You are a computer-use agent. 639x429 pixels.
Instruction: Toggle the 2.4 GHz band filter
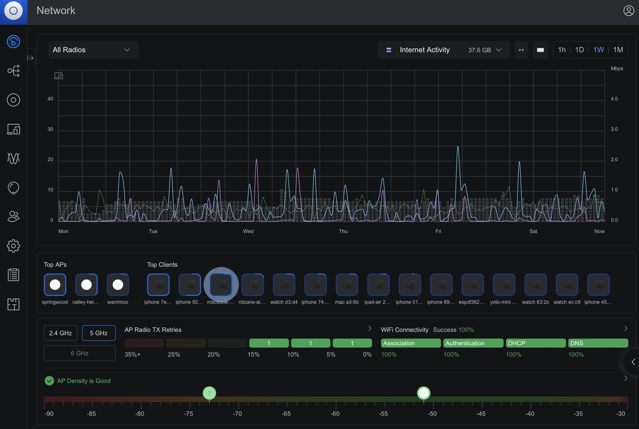tap(61, 333)
